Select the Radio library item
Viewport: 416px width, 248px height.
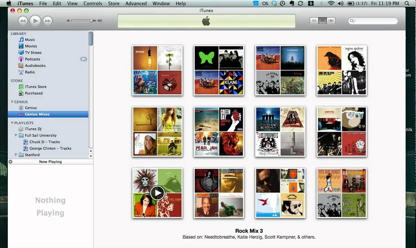coord(30,72)
